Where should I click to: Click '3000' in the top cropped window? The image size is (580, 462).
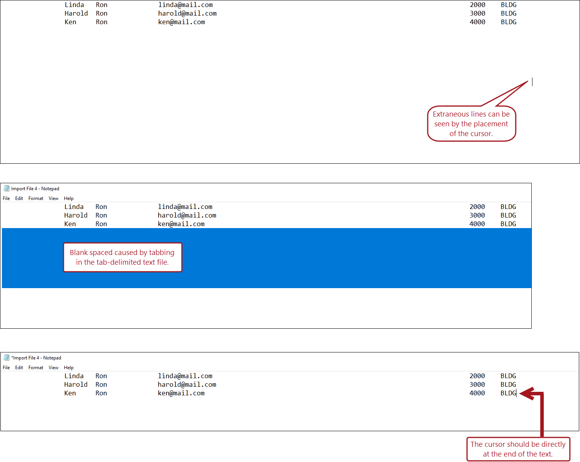(478, 13)
